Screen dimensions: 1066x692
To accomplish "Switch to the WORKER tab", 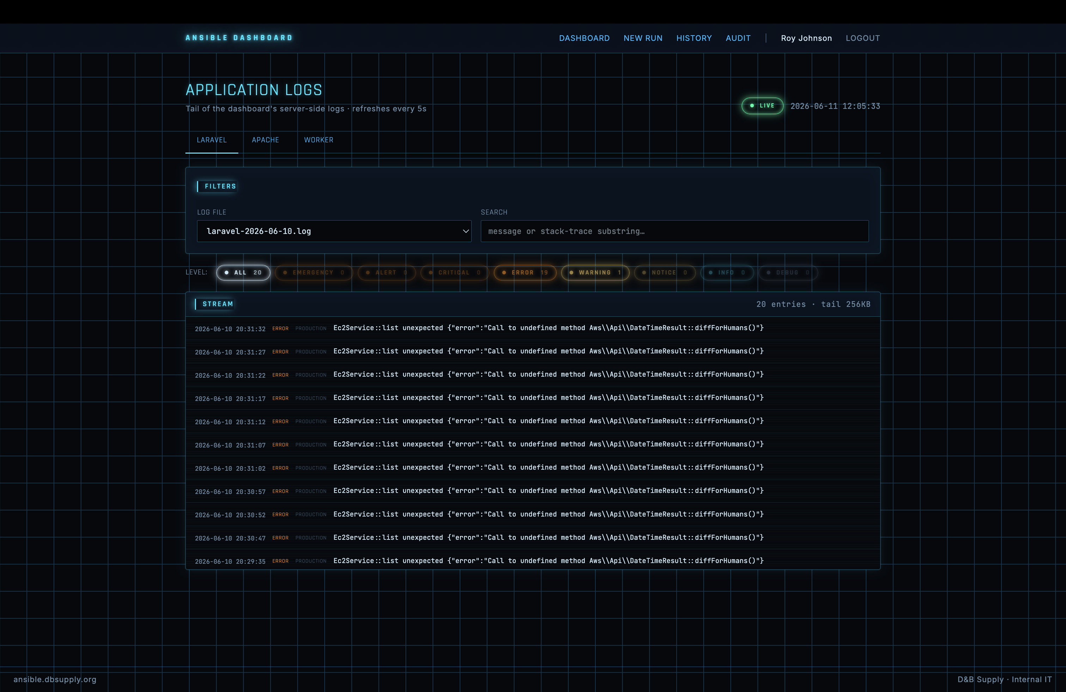I will (318, 140).
